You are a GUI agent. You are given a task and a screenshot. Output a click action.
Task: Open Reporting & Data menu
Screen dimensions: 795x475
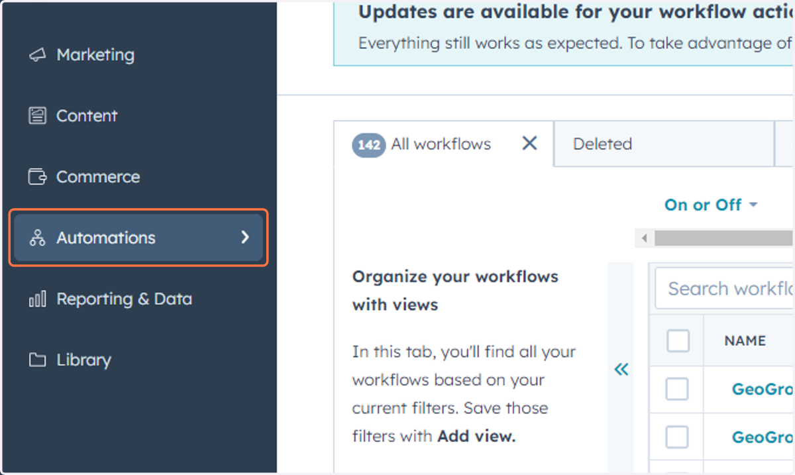pyautogui.click(x=124, y=299)
